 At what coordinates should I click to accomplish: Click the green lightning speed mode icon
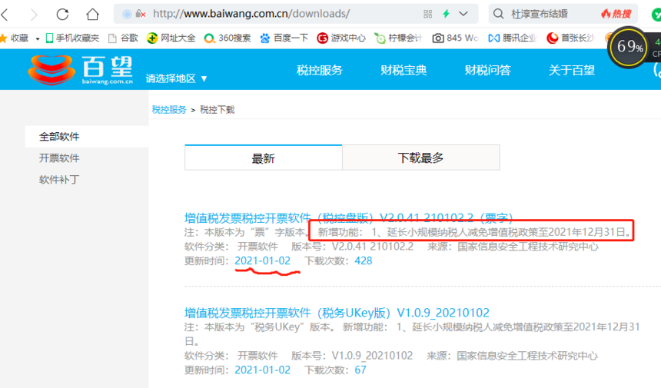(x=447, y=14)
